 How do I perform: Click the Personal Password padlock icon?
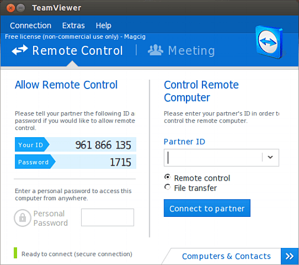pyautogui.click(x=23, y=218)
